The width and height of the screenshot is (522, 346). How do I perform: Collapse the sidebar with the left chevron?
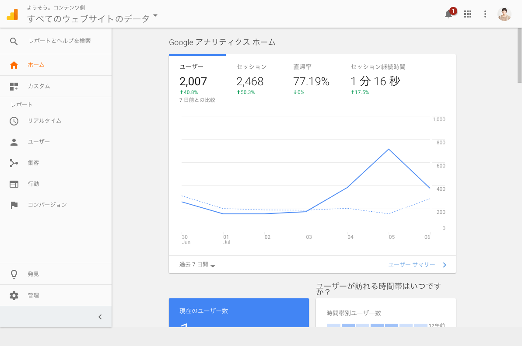[x=100, y=317]
